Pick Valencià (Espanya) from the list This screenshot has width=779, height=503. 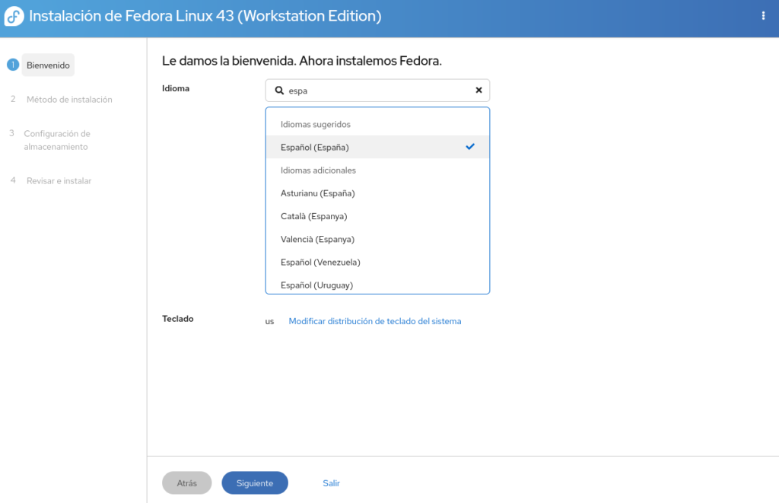pyautogui.click(x=317, y=239)
